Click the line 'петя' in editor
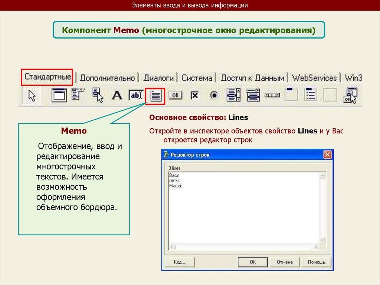380x285 pixels. click(174, 181)
